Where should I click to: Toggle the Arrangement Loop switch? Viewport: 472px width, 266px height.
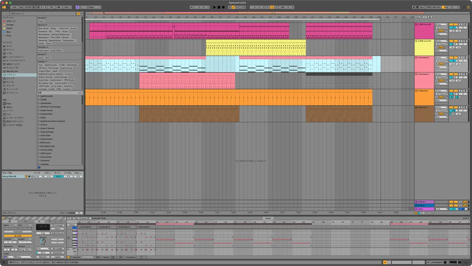pyautogui.click(x=272, y=7)
